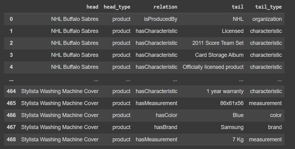Click 'hasMeasurement' in row 465
295x149 pixels.
pos(156,103)
